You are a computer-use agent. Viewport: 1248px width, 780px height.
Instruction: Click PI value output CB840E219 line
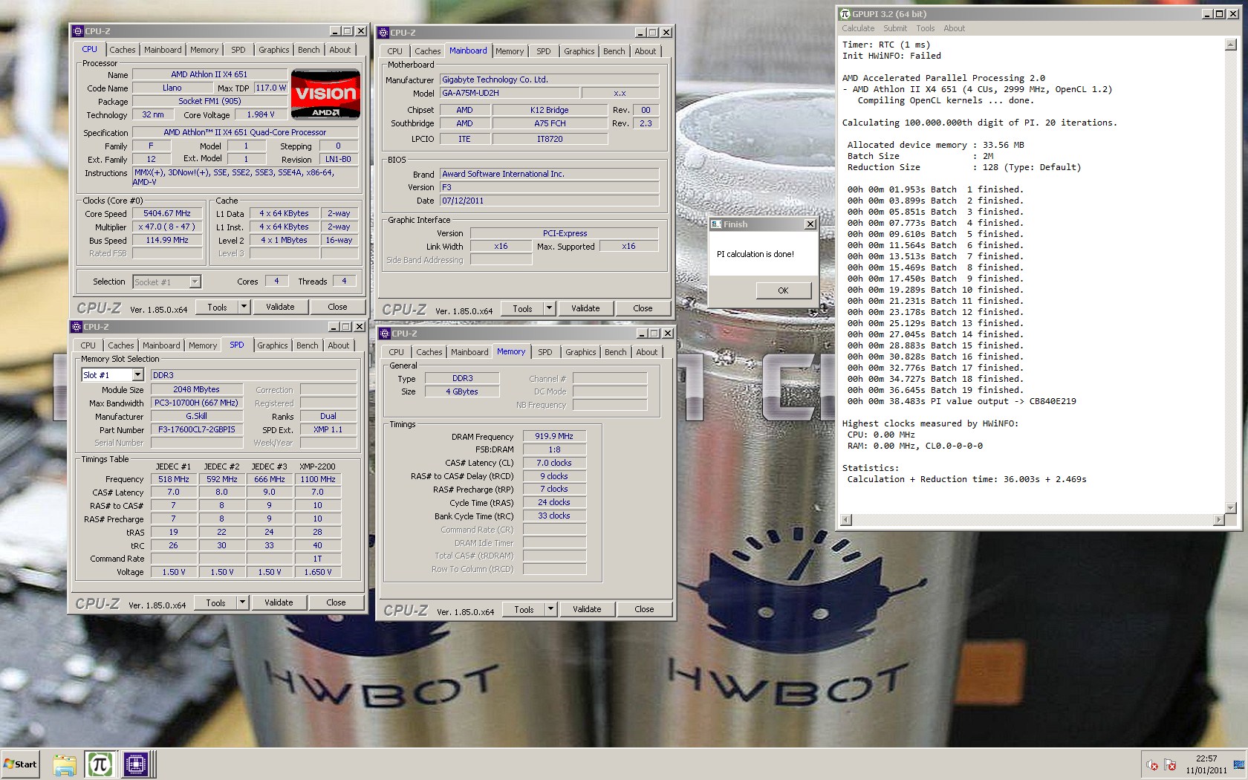962,401
